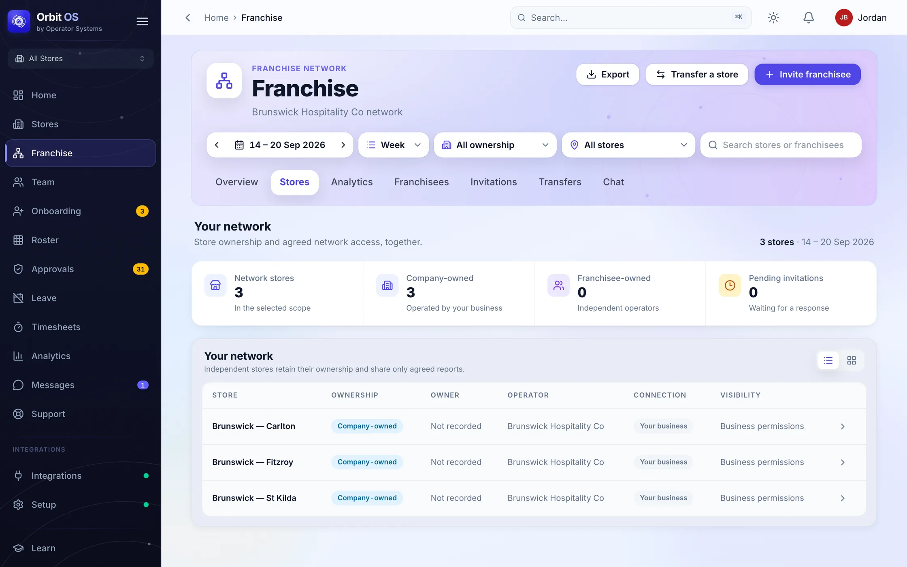Click Brunswick — St Kilda store name
907x567 pixels.
[254, 498]
